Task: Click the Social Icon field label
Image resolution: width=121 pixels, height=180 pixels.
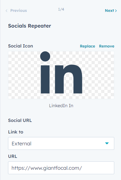Action: click(x=20, y=46)
